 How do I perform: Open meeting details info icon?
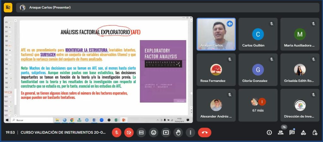(269, 133)
